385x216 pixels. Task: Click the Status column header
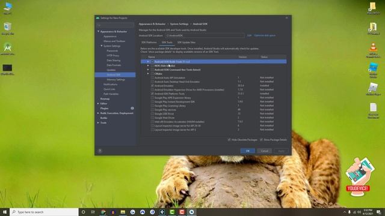click(x=264, y=57)
